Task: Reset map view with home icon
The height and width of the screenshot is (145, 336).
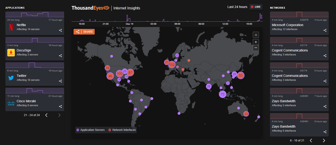Action: 256,35
